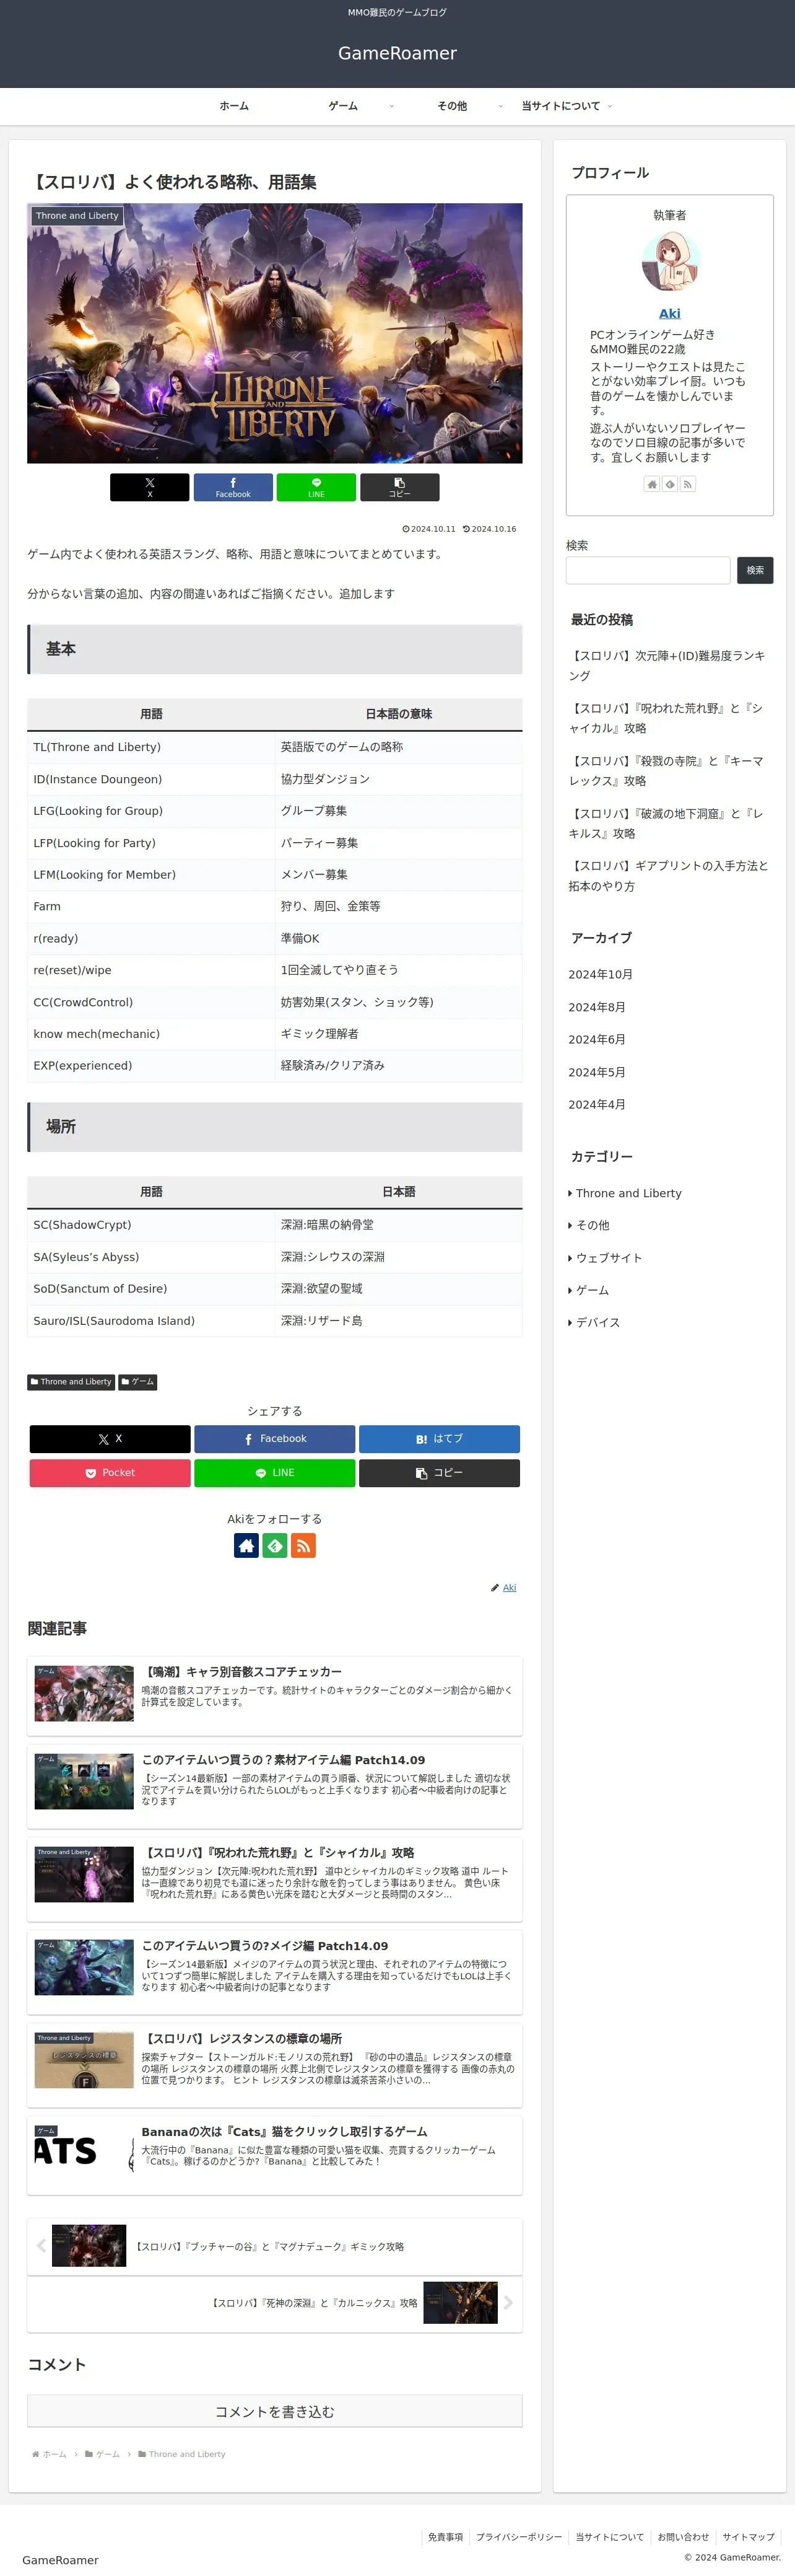Share on X using the top black button

150,487
